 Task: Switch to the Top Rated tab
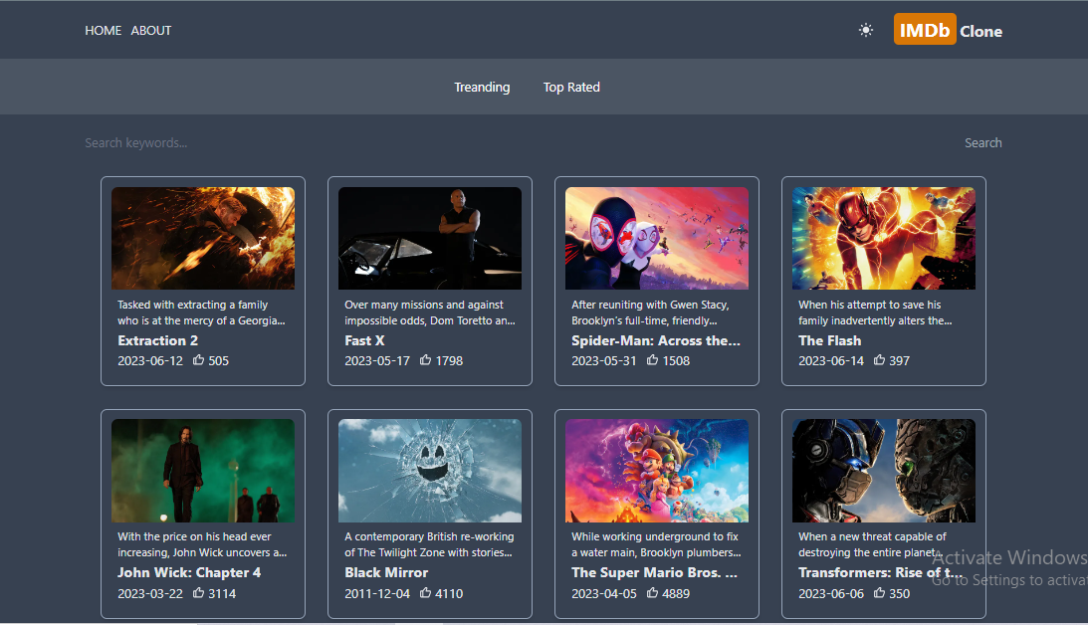click(571, 87)
